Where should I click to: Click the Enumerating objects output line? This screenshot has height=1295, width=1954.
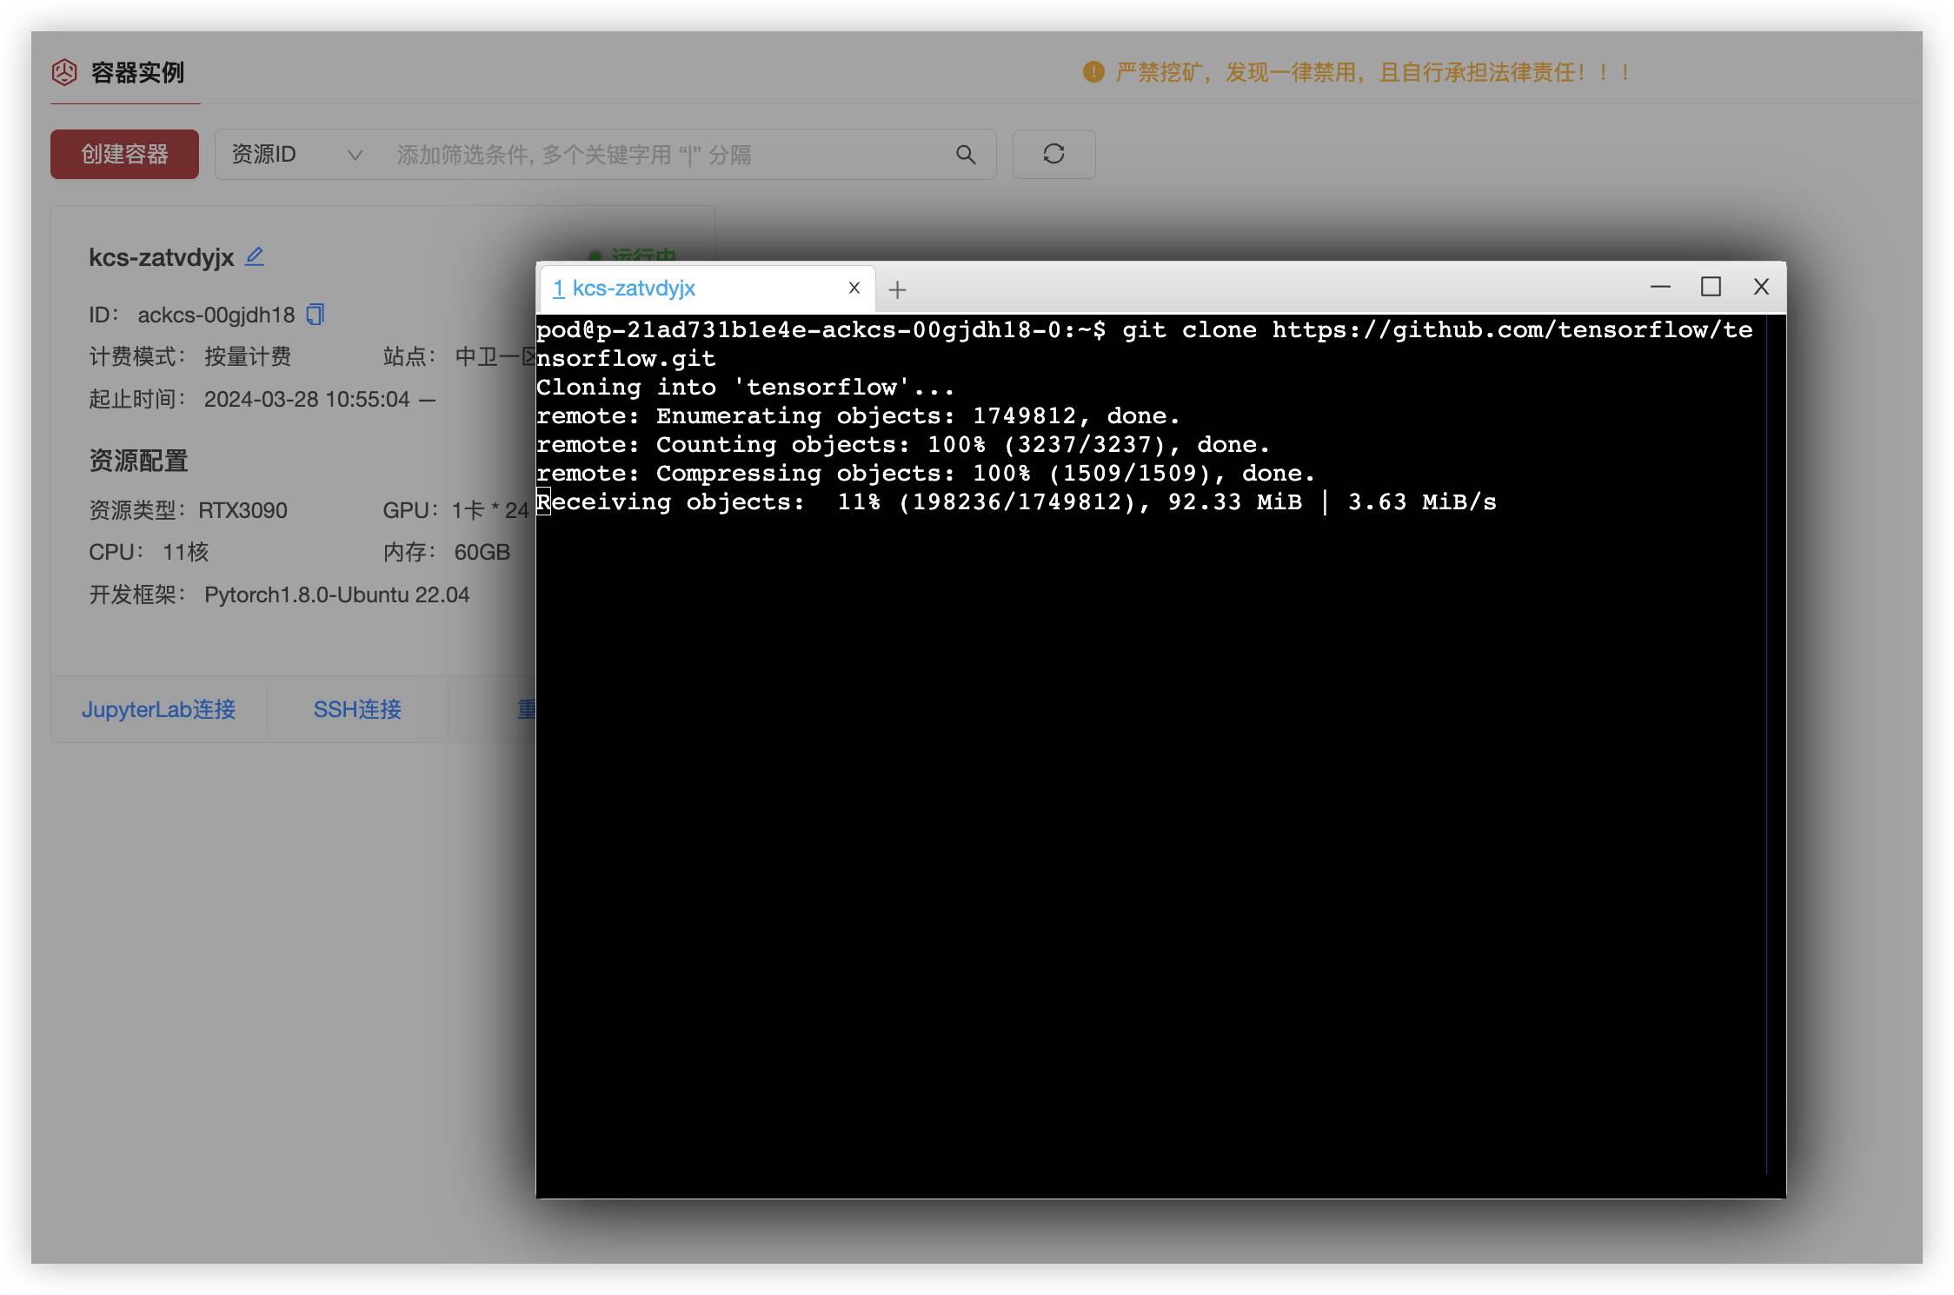point(858,415)
